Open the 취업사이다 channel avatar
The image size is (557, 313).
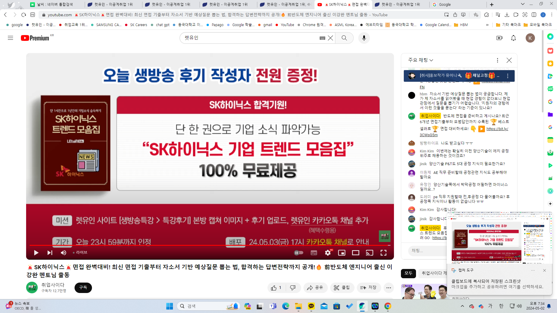(x=32, y=287)
